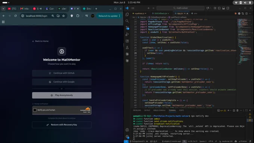The height and width of the screenshot is (143, 254).
Task: Click Prettier in status bar
Action: pos(243,142)
